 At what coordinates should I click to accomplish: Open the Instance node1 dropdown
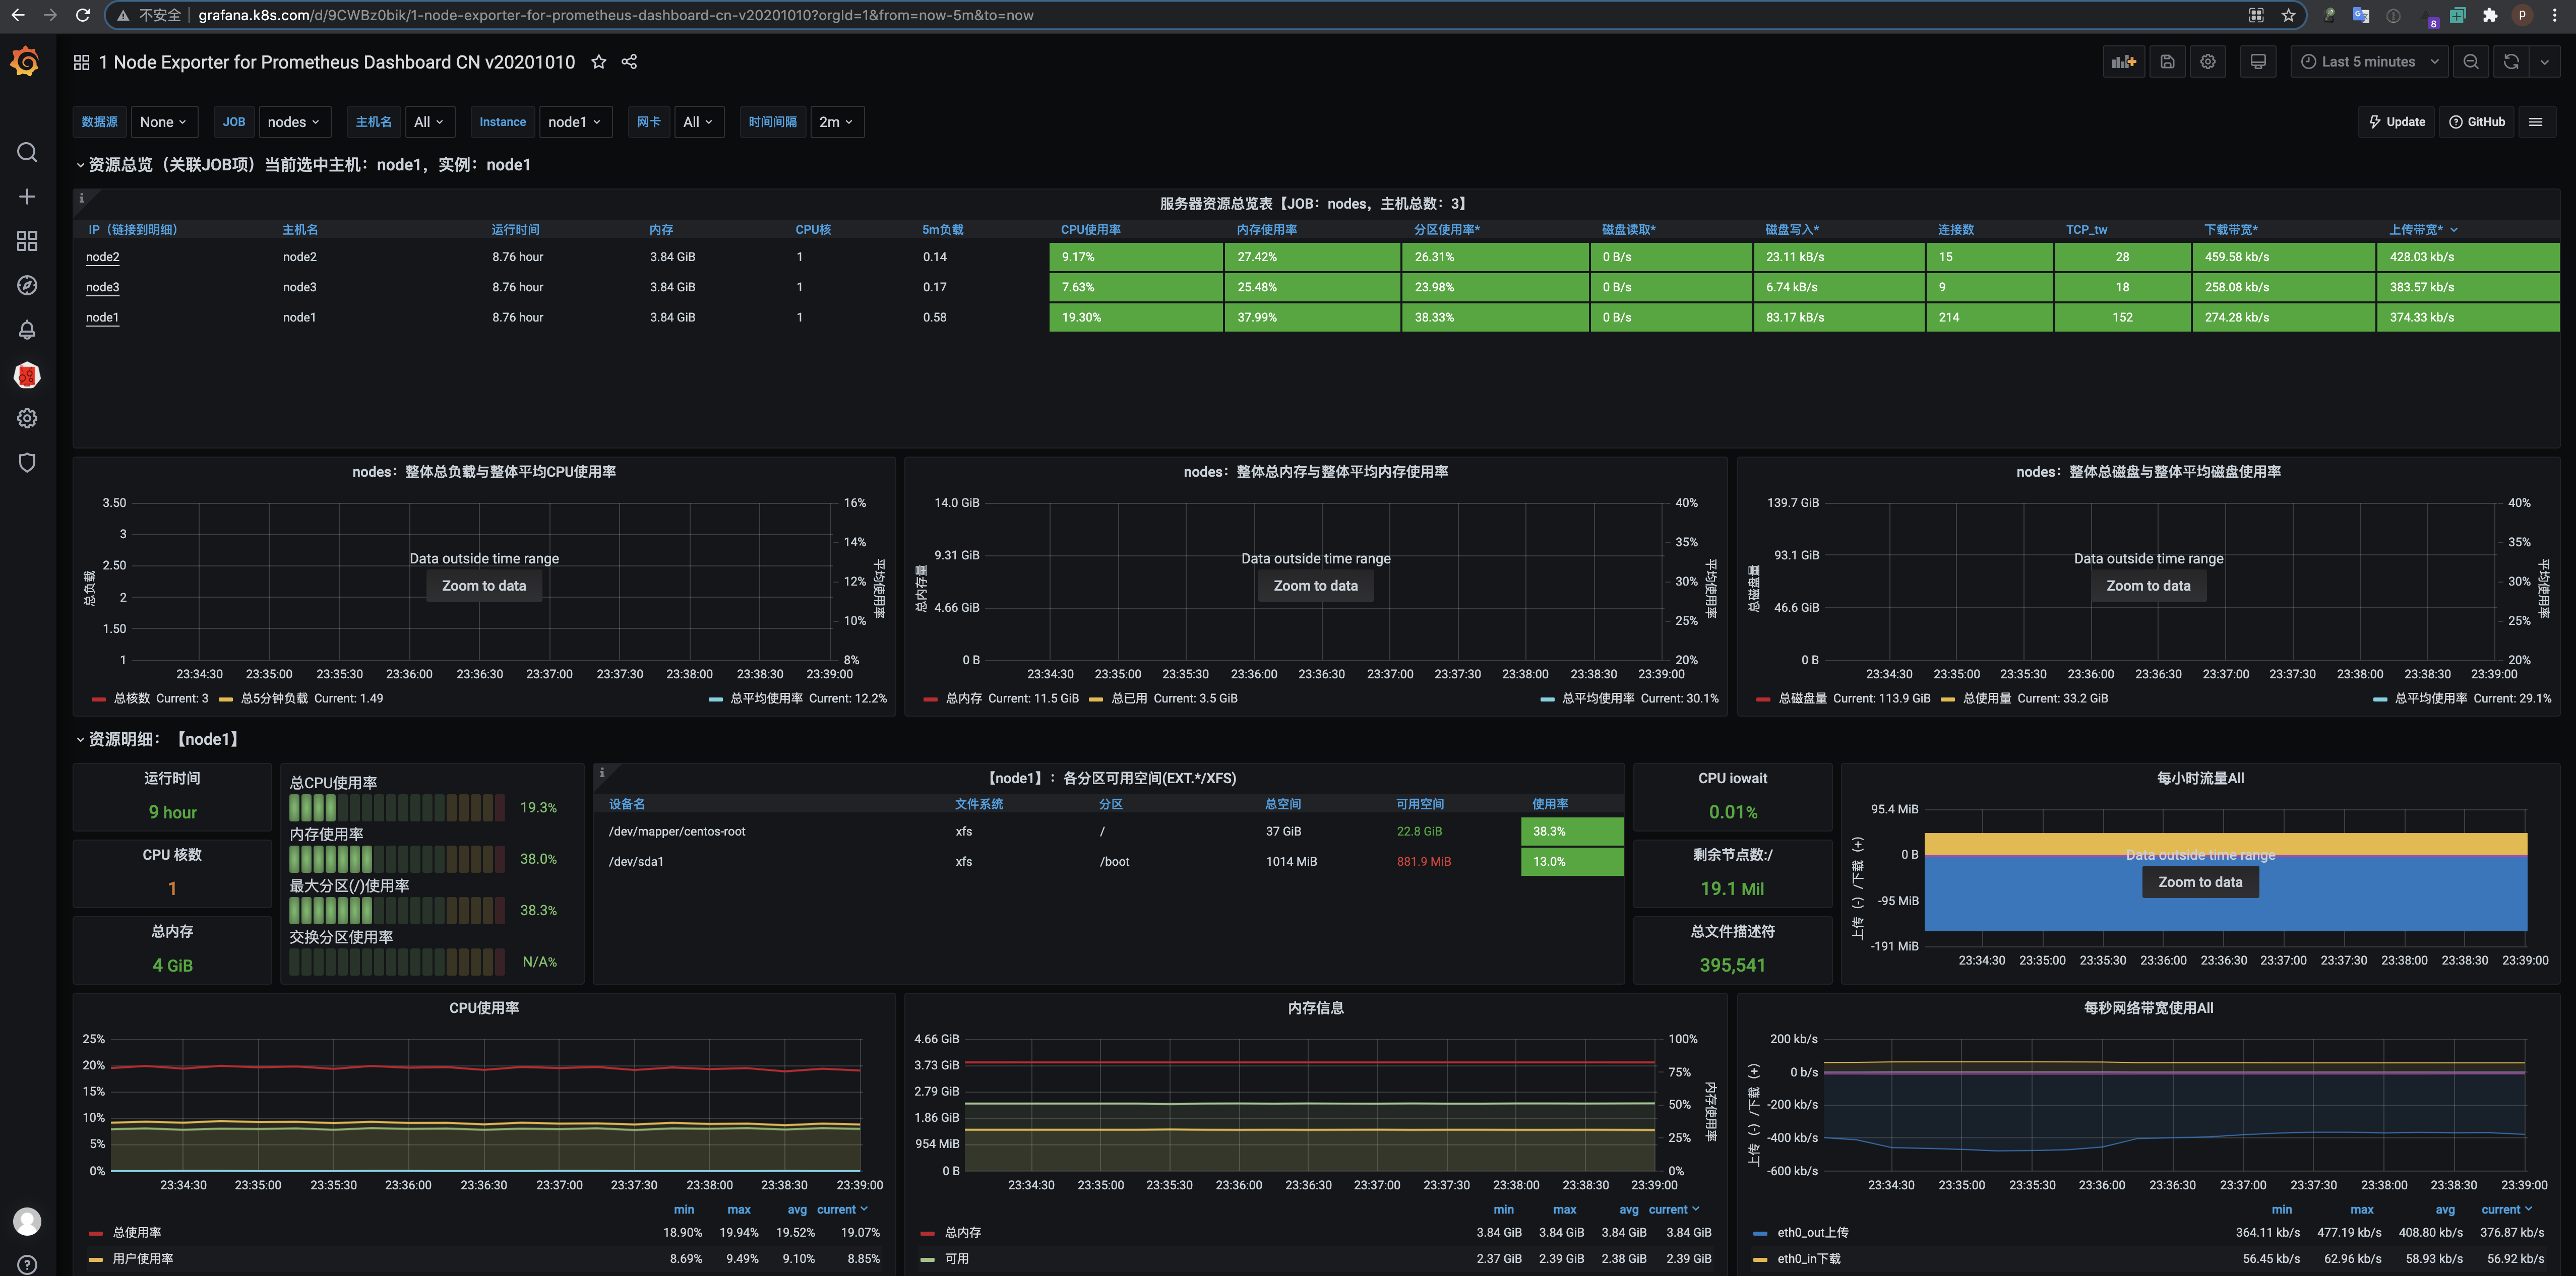click(x=575, y=122)
